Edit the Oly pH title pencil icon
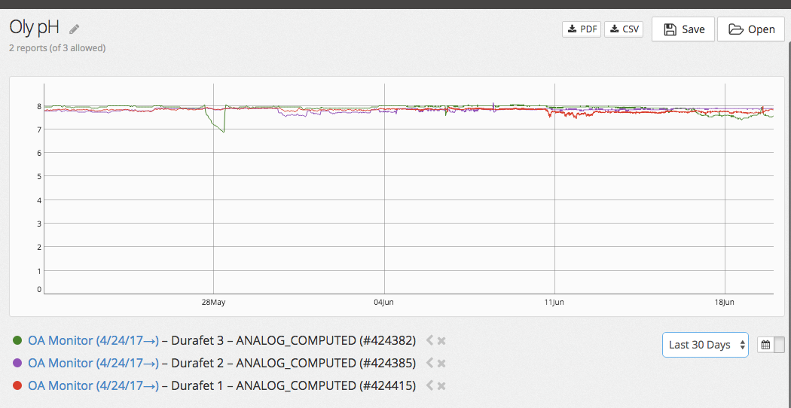The image size is (791, 408). tap(75, 29)
